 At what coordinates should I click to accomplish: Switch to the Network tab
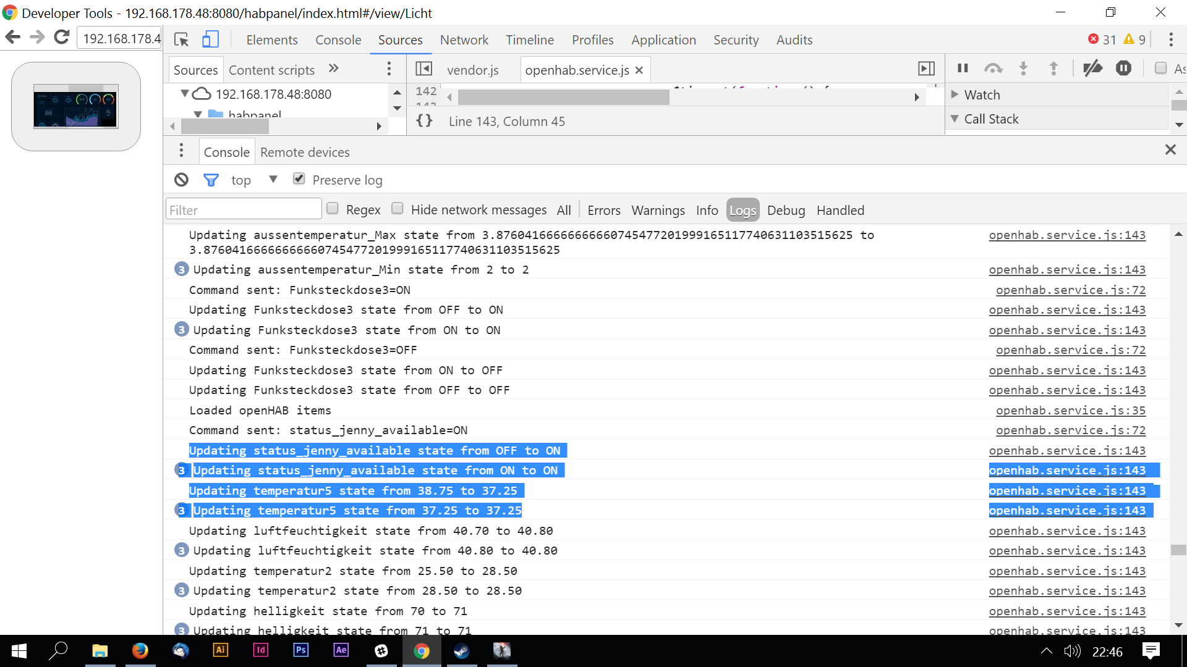pyautogui.click(x=464, y=40)
